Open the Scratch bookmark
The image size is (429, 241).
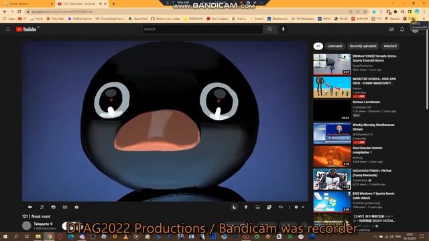[x=257, y=19]
